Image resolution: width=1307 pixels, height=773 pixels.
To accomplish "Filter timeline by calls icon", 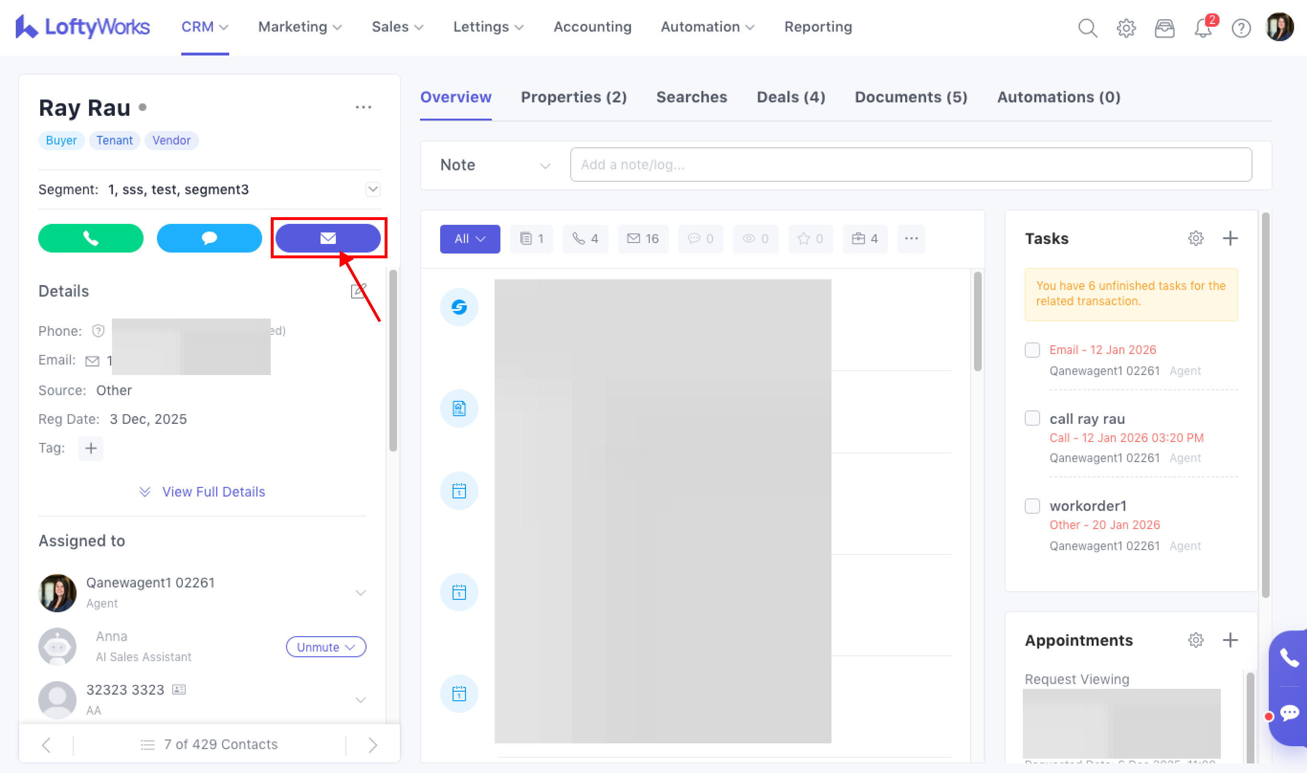I will pyautogui.click(x=585, y=239).
